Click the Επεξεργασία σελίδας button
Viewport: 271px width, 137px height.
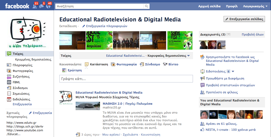pyautogui.click(x=244, y=19)
